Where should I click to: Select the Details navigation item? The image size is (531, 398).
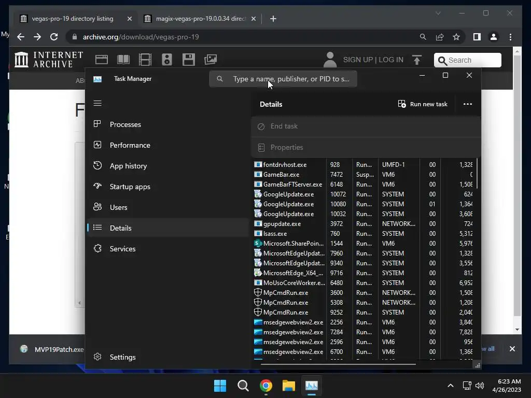click(x=167, y=228)
